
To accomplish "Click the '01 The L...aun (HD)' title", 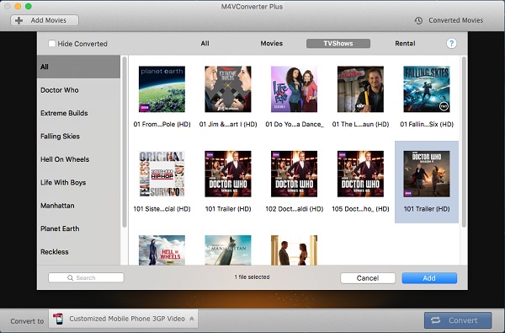I will coord(360,124).
